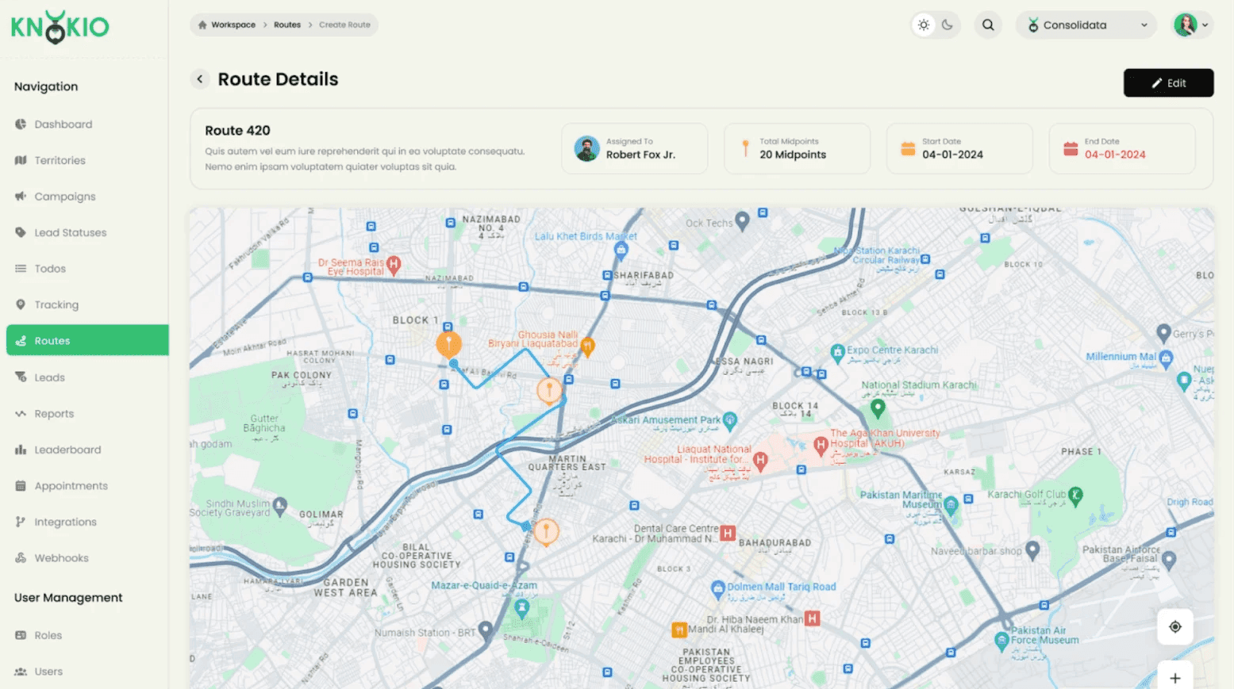Viewport: 1234px width, 689px height.
Task: Open the Appointments section
Action: [71, 485]
